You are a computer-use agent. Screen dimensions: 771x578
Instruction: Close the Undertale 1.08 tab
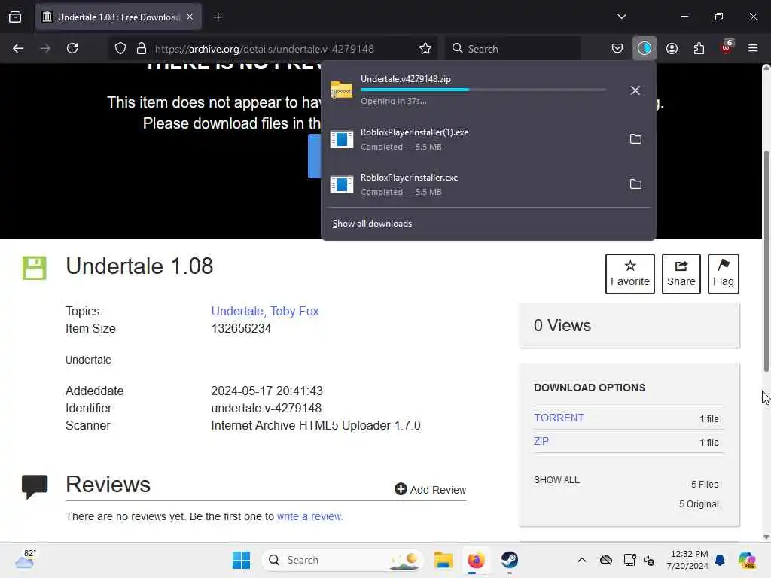pyautogui.click(x=190, y=17)
